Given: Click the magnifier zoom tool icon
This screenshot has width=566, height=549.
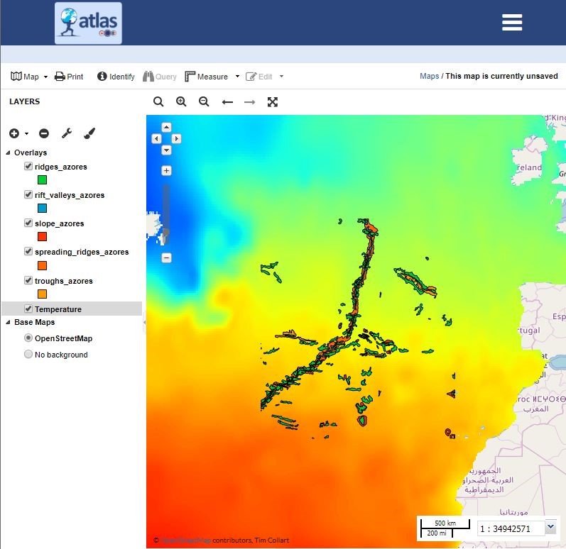Looking at the screenshot, I should pos(158,102).
